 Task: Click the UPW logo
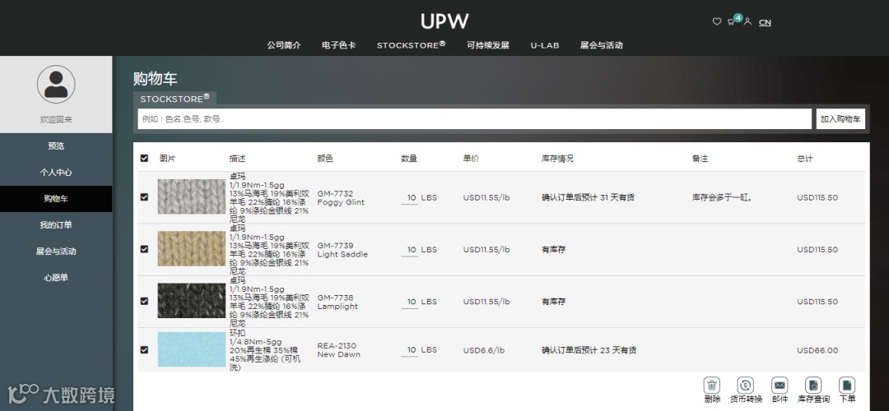pos(444,21)
